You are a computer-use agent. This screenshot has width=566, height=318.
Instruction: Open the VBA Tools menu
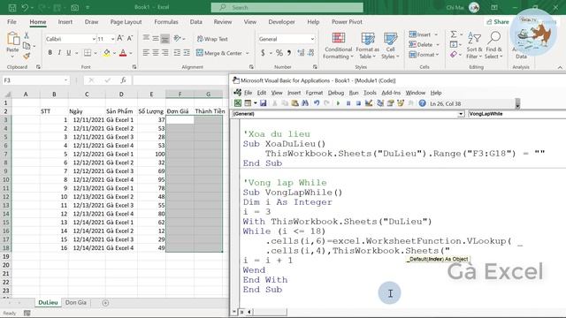click(x=370, y=93)
